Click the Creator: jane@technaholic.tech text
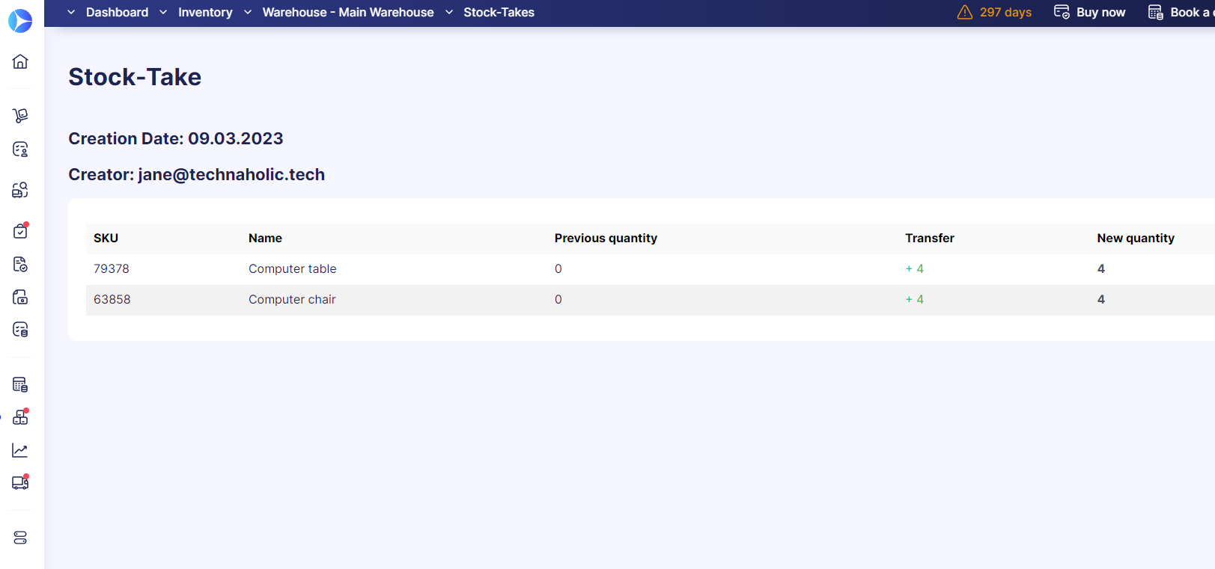 (197, 174)
